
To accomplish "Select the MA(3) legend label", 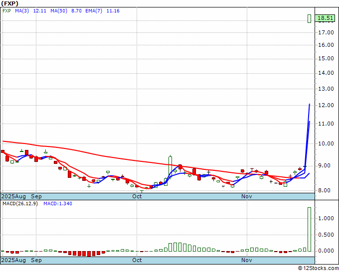I will [x=22, y=11].
